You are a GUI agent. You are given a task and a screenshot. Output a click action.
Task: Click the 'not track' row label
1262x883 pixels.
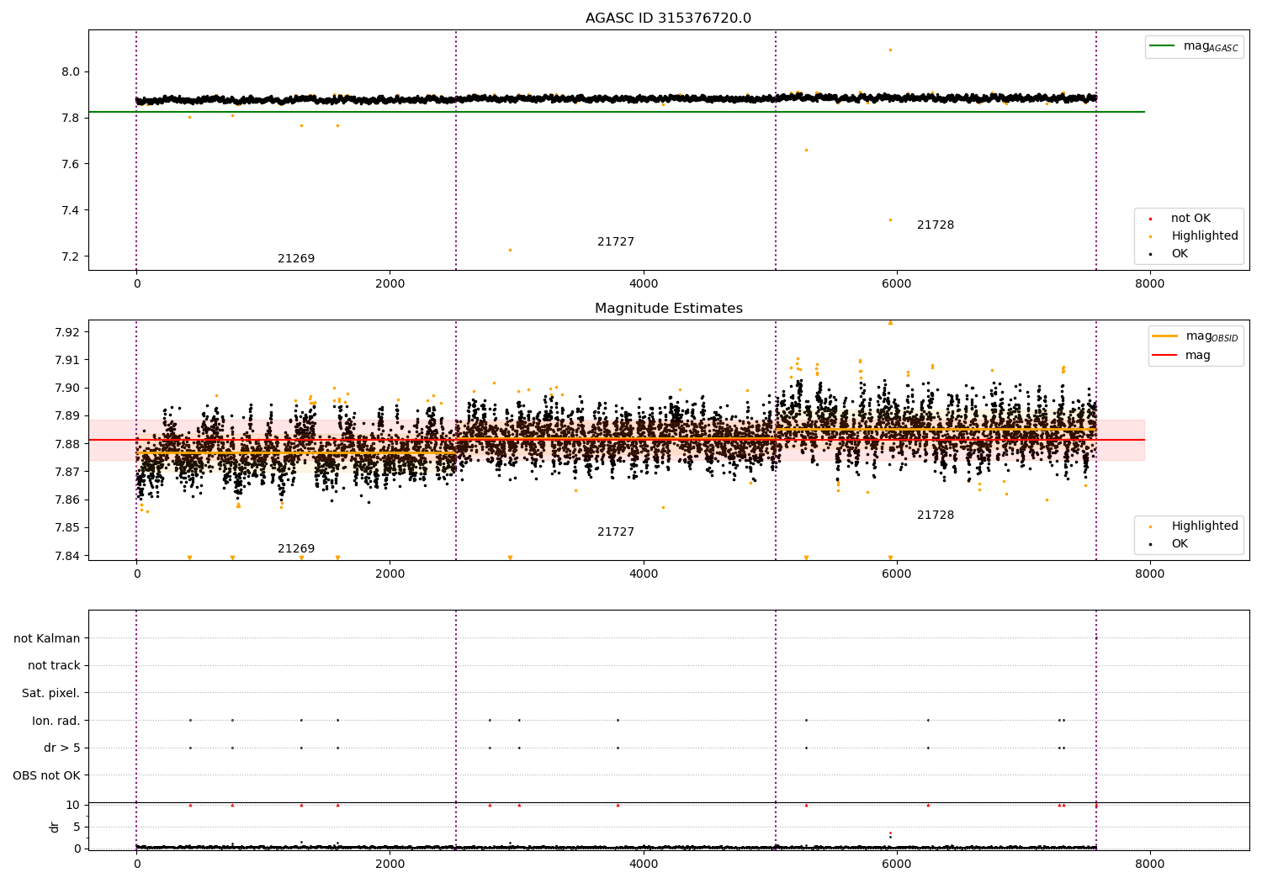pos(54,666)
